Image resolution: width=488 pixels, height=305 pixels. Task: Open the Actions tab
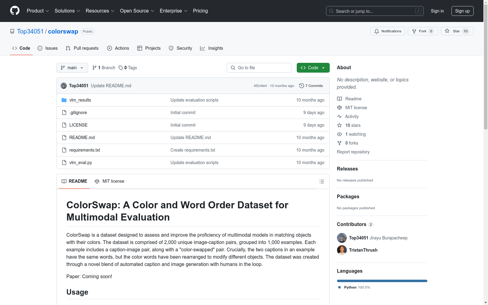pos(118,48)
